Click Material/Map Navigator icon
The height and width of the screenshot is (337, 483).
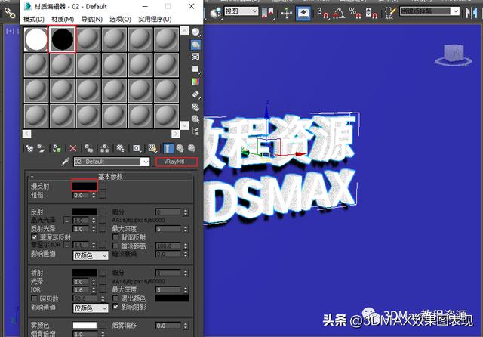tap(195, 131)
